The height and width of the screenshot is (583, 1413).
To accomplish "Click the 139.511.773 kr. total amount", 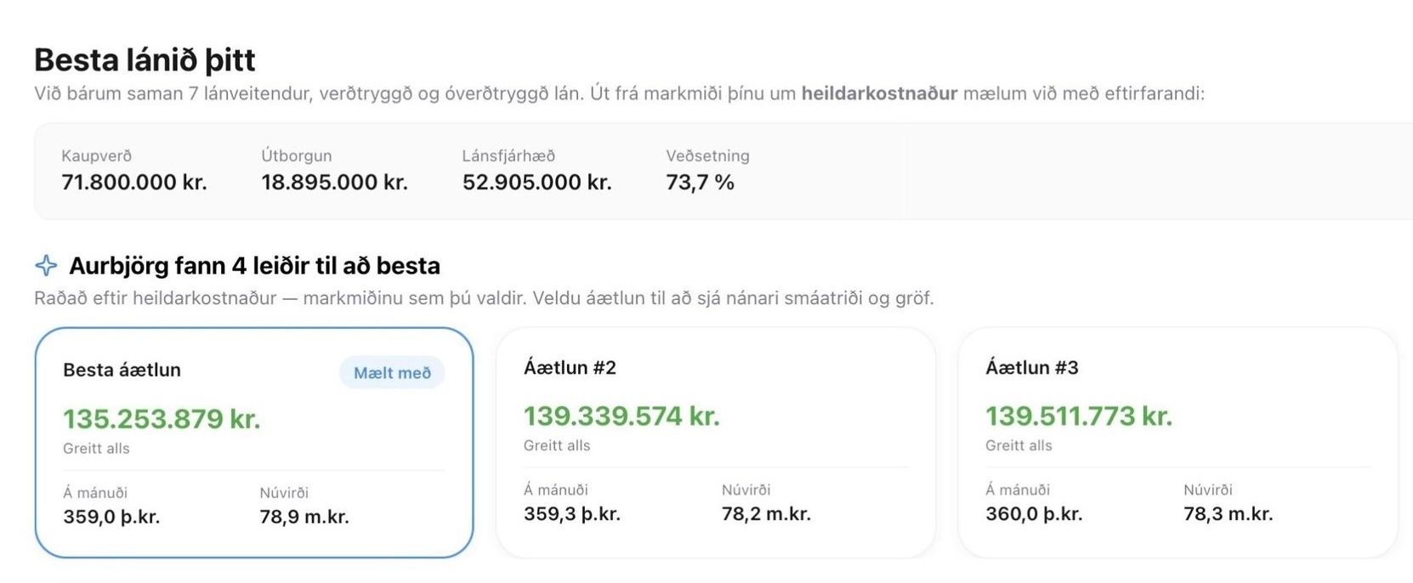I will tap(1079, 416).
